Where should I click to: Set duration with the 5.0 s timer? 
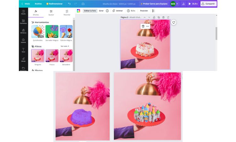pyautogui.click(x=131, y=11)
